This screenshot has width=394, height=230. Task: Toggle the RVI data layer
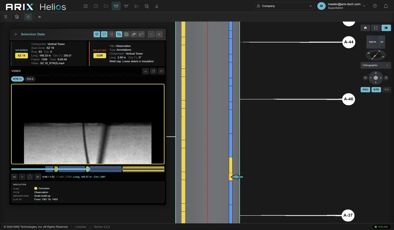tap(387, 90)
